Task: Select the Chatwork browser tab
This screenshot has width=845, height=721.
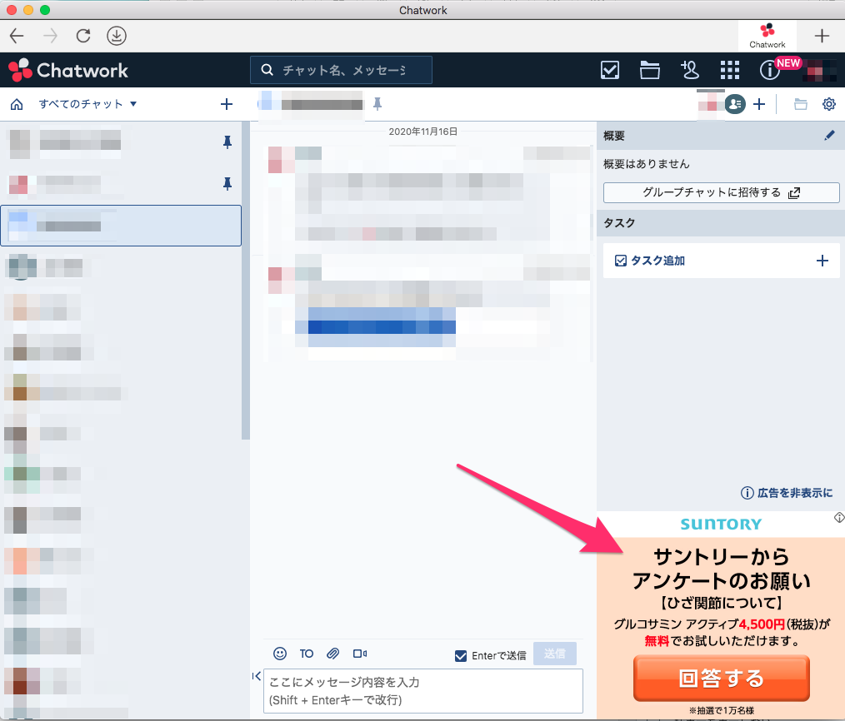Action: 767,36
